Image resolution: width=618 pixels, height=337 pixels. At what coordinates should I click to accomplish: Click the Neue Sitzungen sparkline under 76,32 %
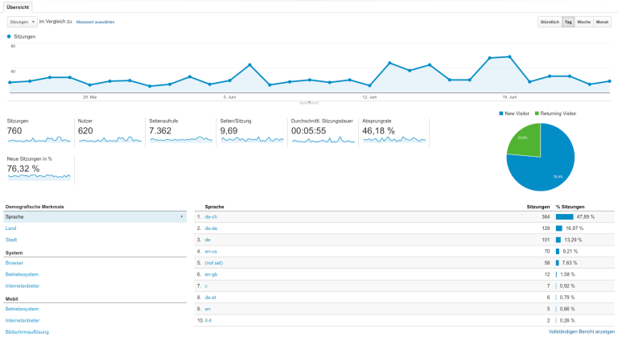(39, 177)
